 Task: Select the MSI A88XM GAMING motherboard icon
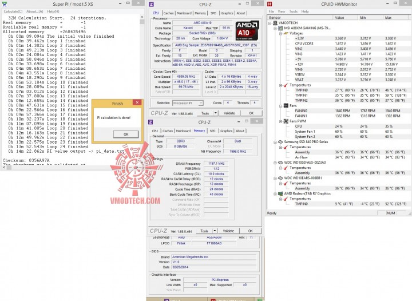pos(280,28)
